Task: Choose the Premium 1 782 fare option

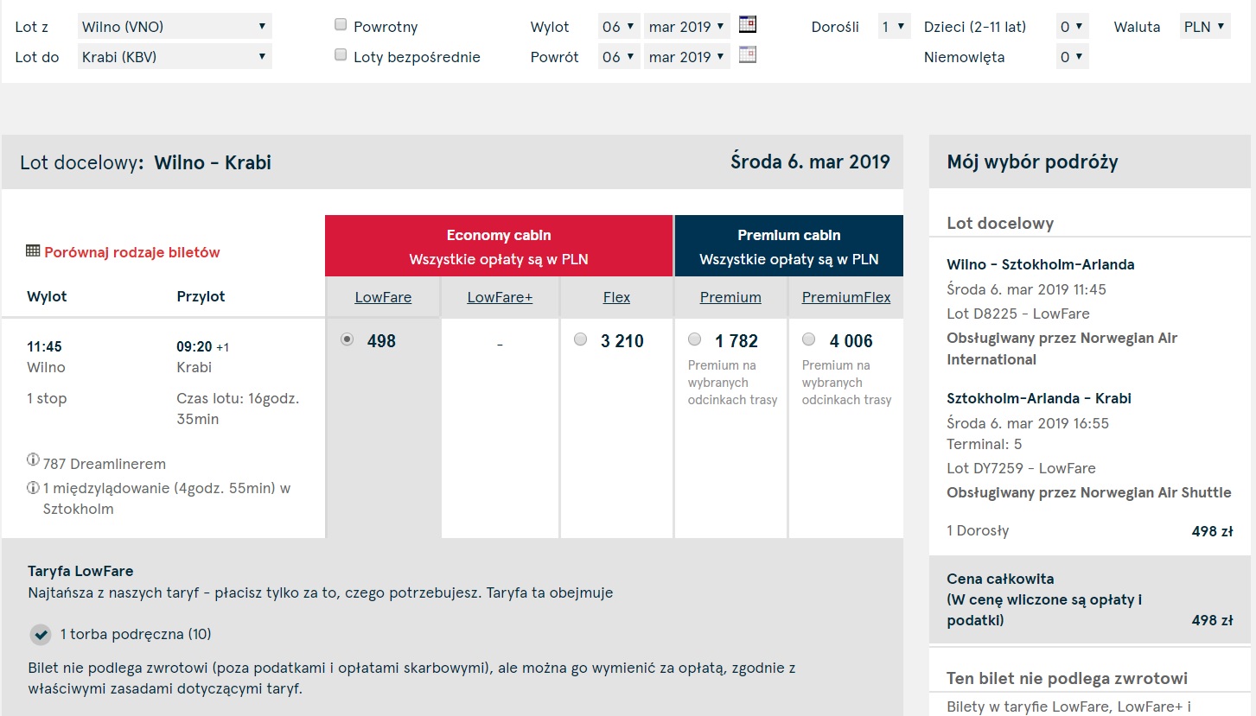Action: [694, 339]
